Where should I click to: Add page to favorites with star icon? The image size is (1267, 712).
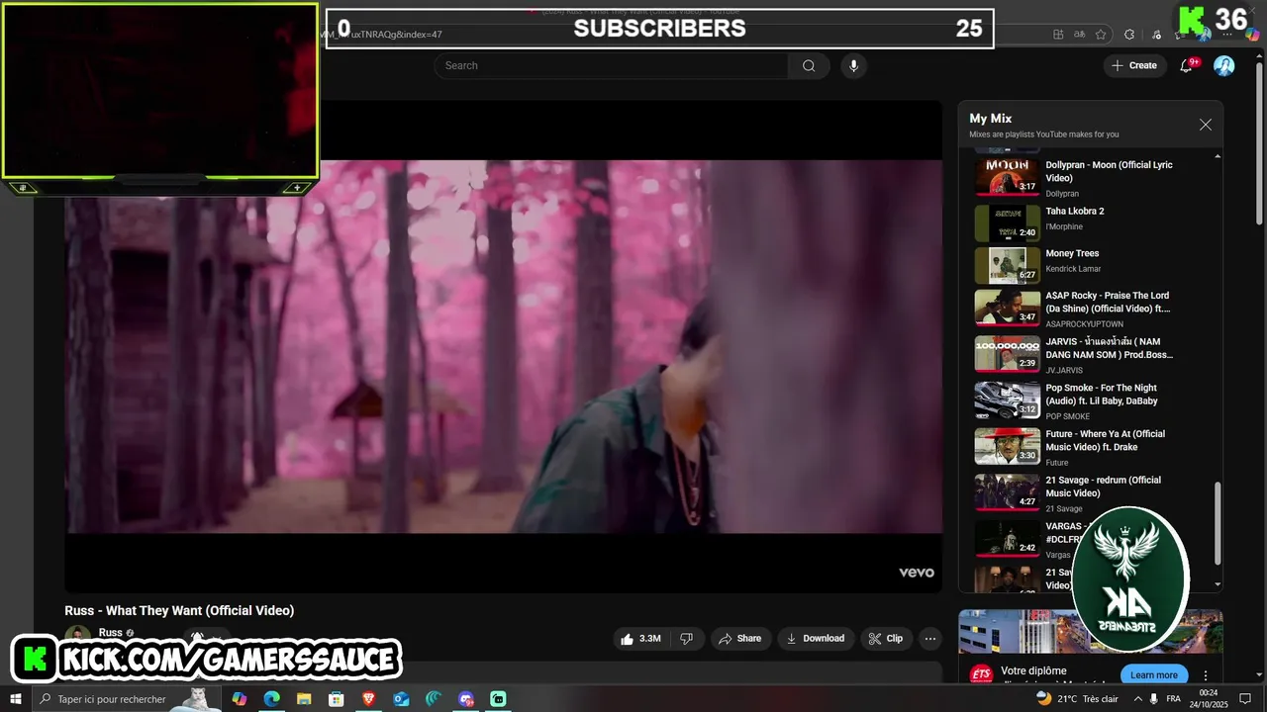(1101, 35)
